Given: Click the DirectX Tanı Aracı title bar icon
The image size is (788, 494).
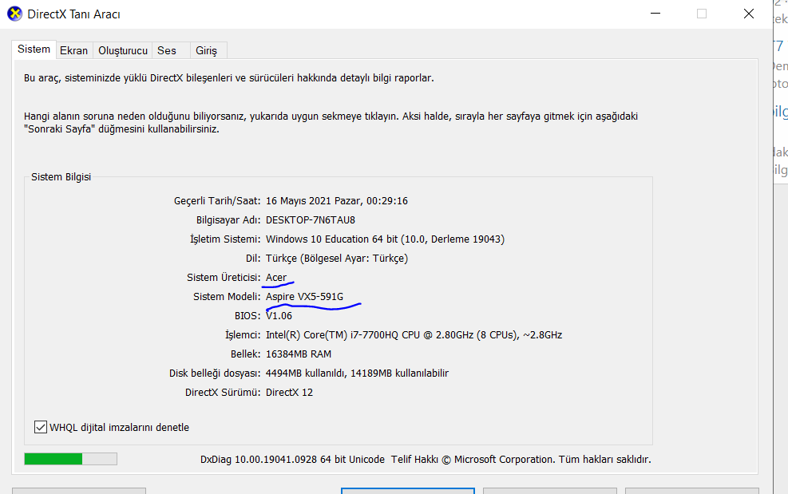Looking at the screenshot, I should [14, 14].
